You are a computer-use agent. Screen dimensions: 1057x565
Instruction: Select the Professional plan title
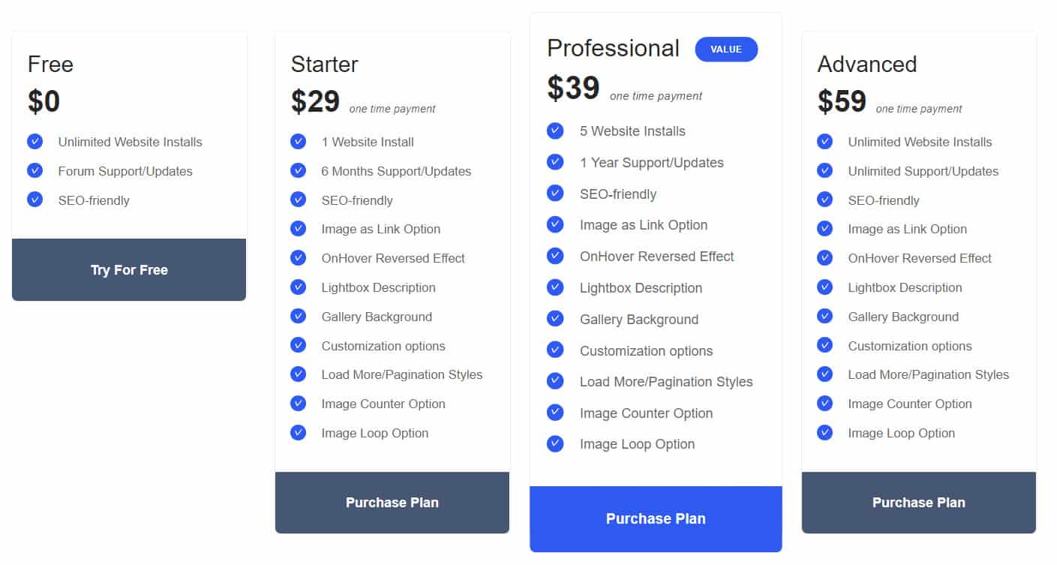click(613, 48)
